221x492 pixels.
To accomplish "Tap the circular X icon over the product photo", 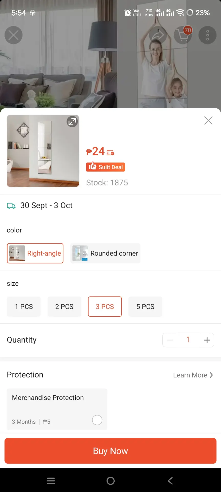I will coord(14,35).
